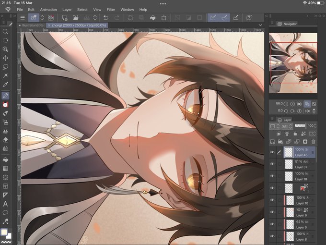The width and height of the screenshot is (326, 245).
Task: Expand the canvas tab list chevron
Action: [260, 25]
